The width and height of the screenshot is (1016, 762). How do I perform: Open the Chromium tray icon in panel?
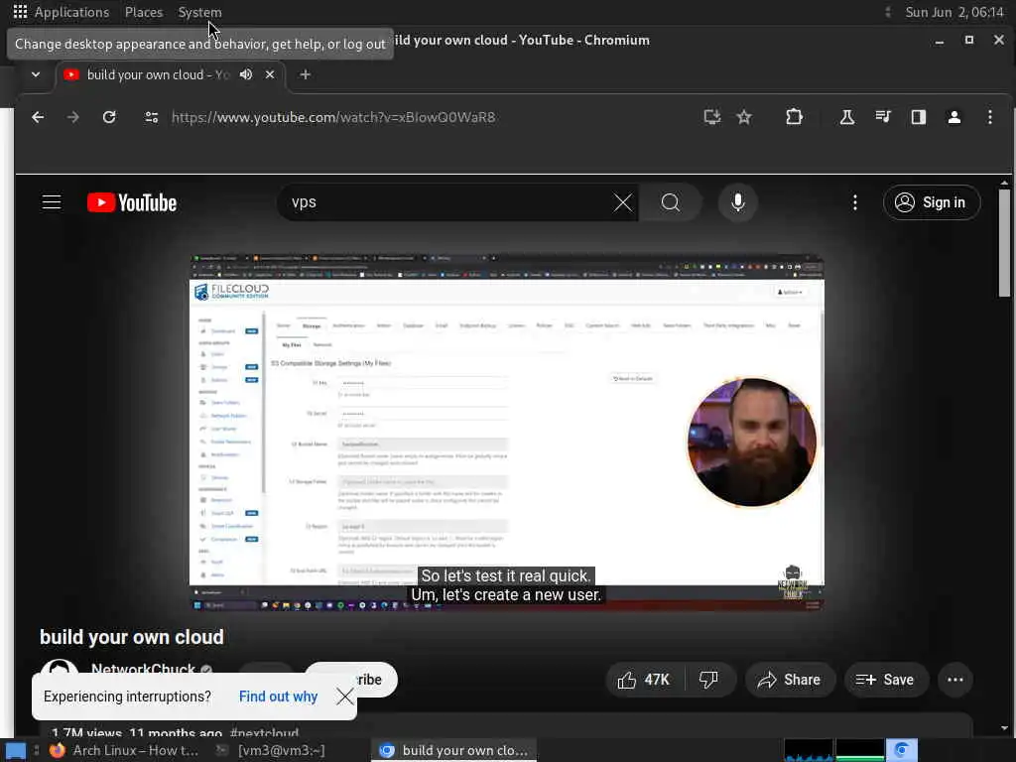click(901, 750)
